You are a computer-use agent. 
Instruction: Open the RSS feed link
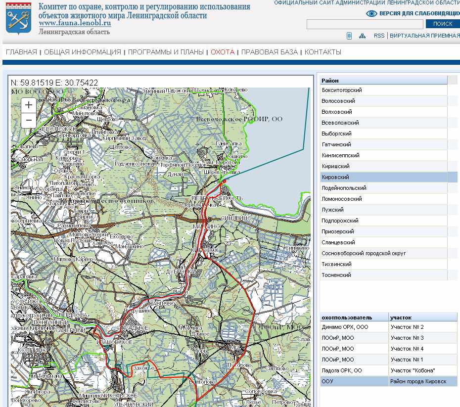(x=379, y=36)
